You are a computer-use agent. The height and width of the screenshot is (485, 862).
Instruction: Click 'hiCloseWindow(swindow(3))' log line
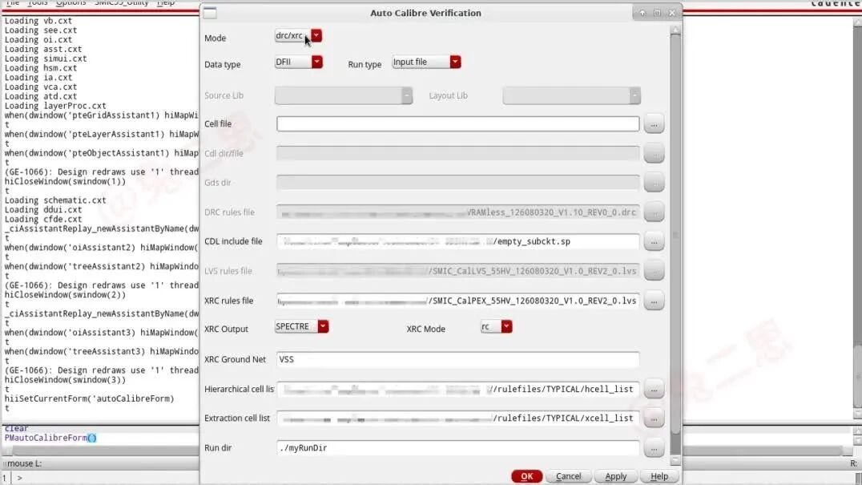(66, 380)
